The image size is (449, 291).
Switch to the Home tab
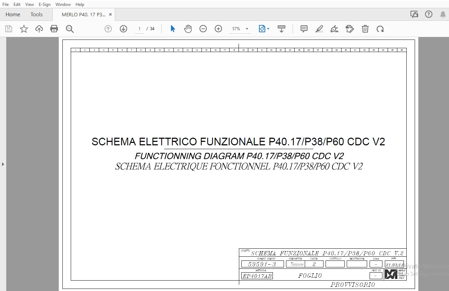[x=13, y=15]
